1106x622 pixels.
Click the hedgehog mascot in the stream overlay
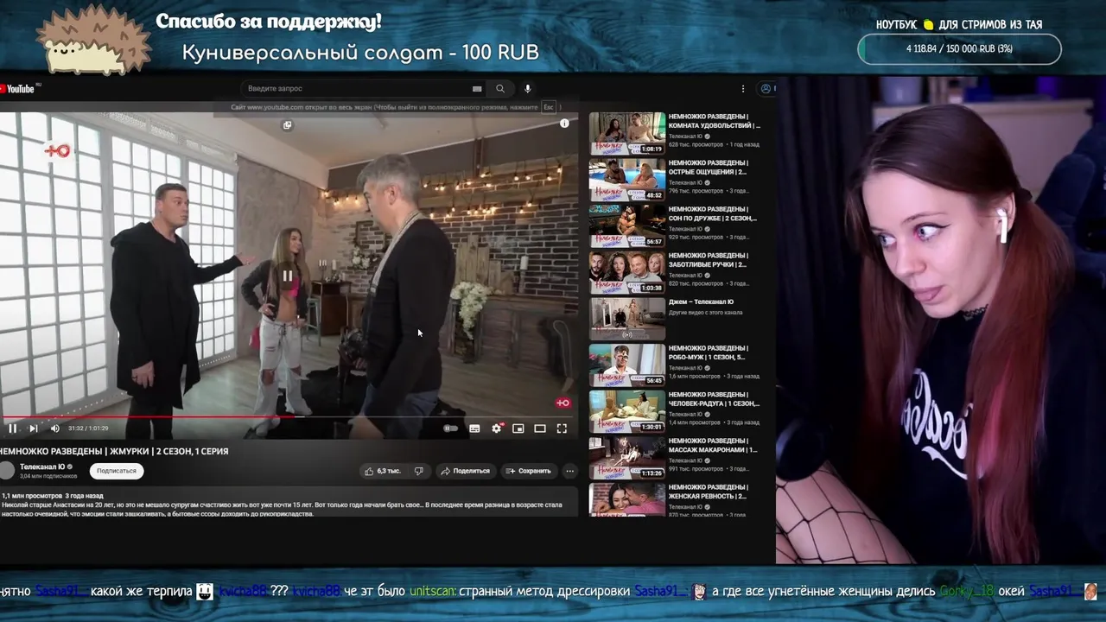point(95,41)
